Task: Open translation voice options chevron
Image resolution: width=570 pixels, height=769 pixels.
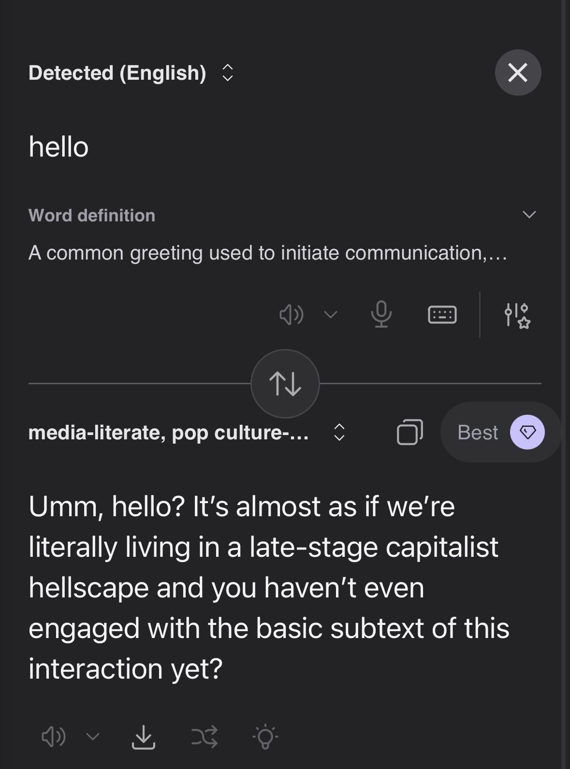Action: click(93, 737)
